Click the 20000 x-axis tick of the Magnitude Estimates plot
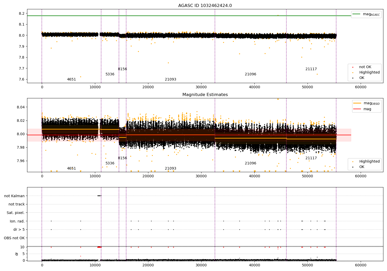387x271 pixels. pos(148,176)
